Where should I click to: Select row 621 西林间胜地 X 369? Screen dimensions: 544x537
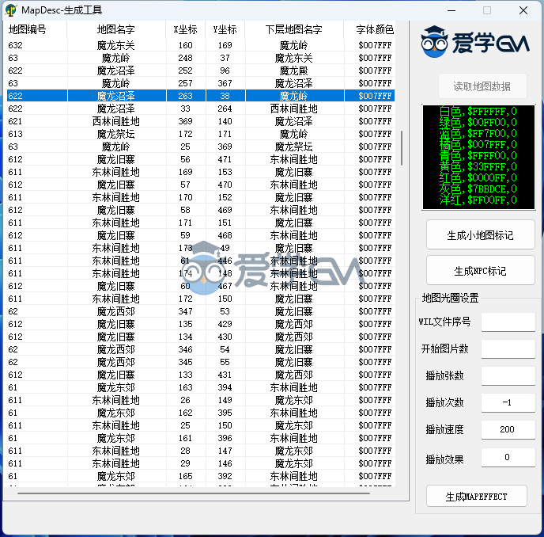point(201,121)
